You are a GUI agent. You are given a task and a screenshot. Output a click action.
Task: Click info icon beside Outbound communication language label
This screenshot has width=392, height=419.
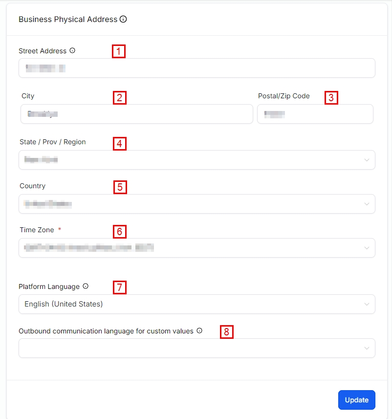point(199,331)
